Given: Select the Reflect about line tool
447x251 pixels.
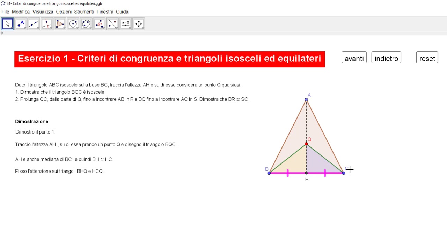Looking at the screenshot, I should (112, 24).
